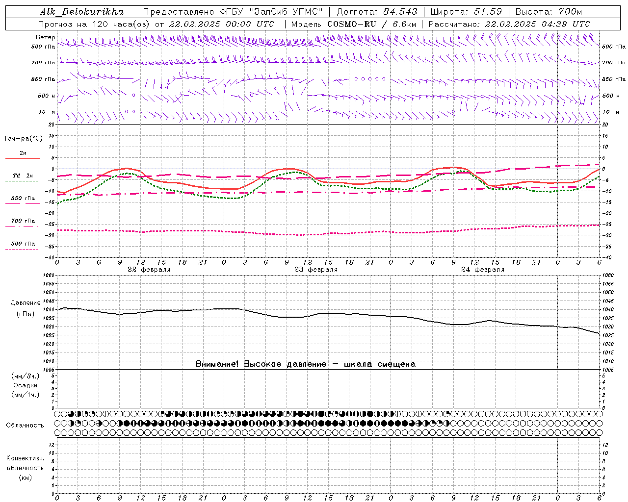Click 1005 on the right pressure axis
Image resolution: width=628 pixels, height=502 pixels.
[607, 370]
